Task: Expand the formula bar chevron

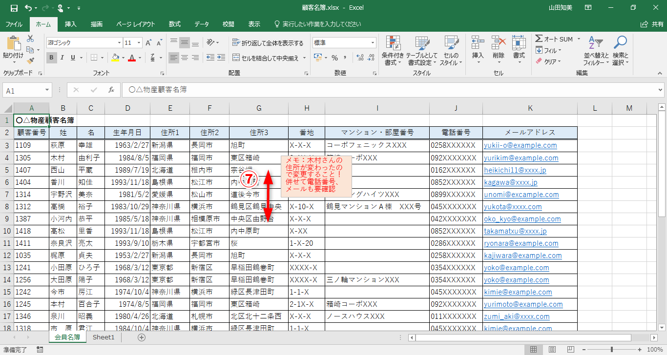Action: [660, 90]
